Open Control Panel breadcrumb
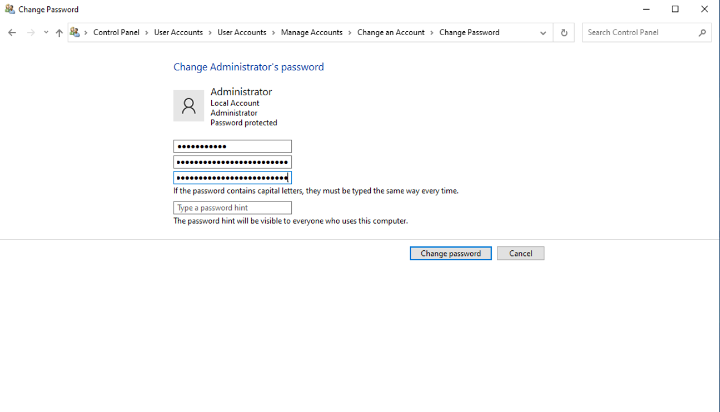720x412 pixels. pos(116,32)
